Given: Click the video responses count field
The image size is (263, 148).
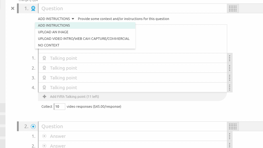Looking at the screenshot, I should (59, 106).
